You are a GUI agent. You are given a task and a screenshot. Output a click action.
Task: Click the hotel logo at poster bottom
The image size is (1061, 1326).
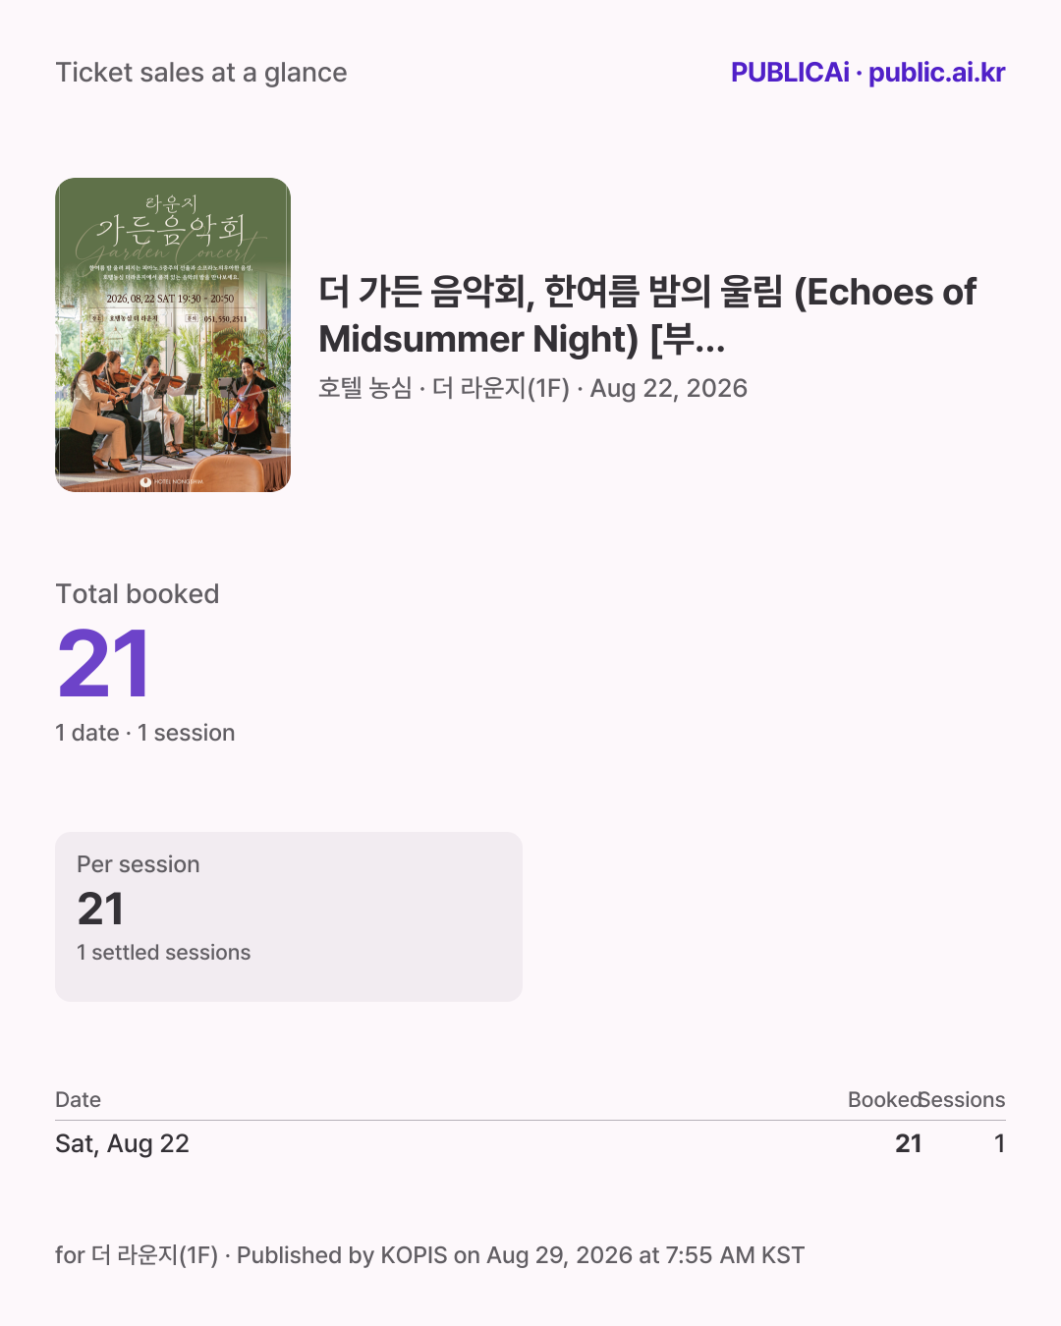[x=173, y=482]
